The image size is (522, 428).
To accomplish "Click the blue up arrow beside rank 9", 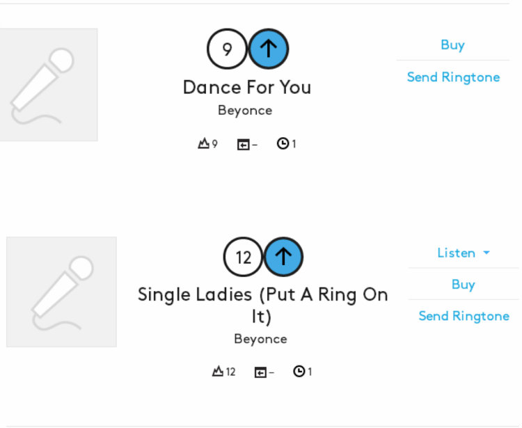I will coord(269,49).
